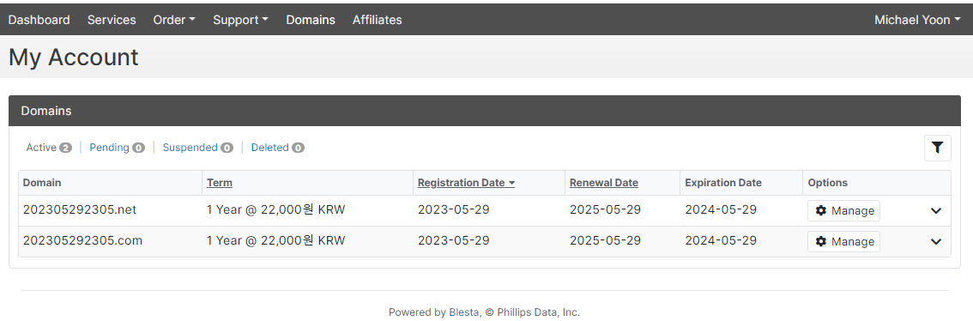Open the domains filter funnel icon
This screenshot has height=321, width=973.
(937, 148)
